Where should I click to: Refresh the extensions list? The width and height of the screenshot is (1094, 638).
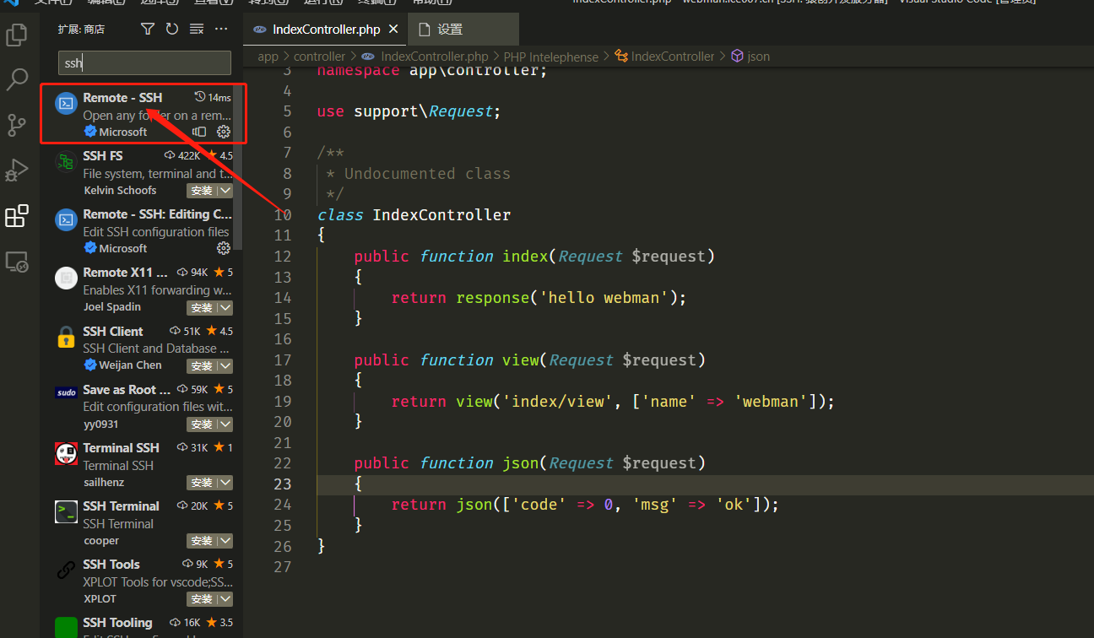click(x=172, y=30)
